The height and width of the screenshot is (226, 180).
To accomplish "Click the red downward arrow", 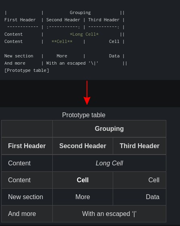I will (x=87, y=93).
